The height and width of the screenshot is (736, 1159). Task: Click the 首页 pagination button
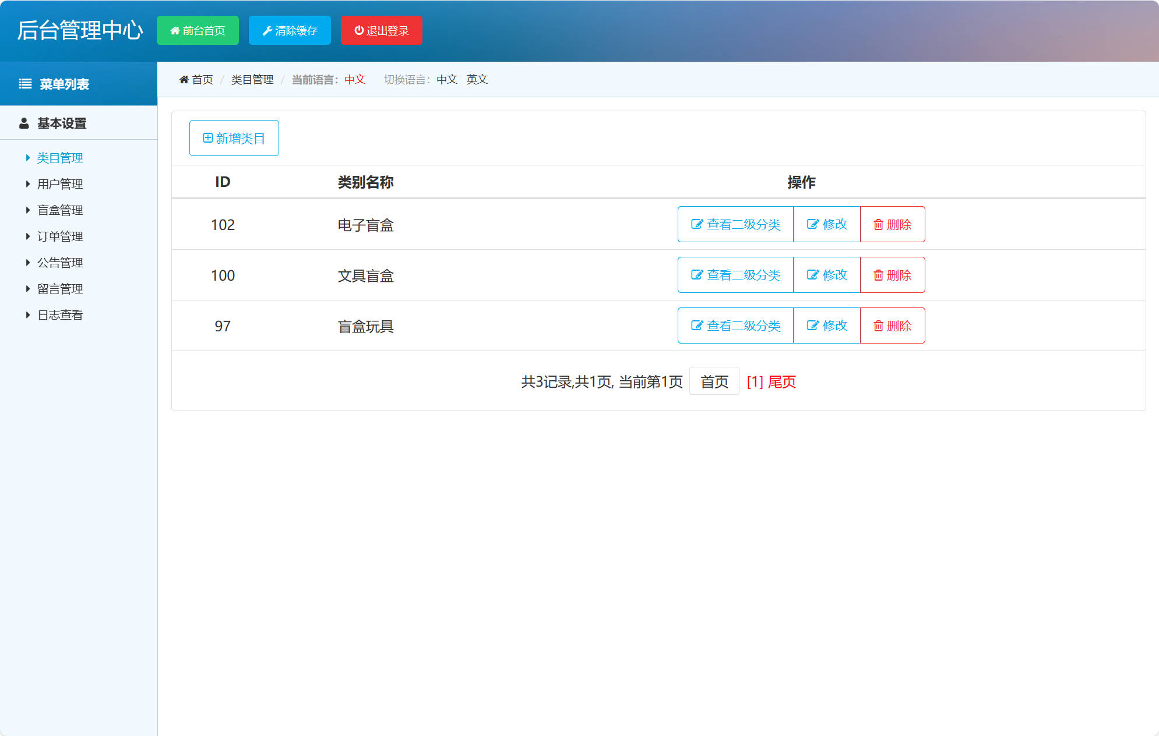714,381
